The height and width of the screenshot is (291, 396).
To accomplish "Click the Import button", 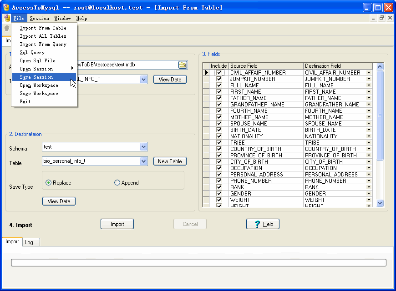I will pos(117,224).
